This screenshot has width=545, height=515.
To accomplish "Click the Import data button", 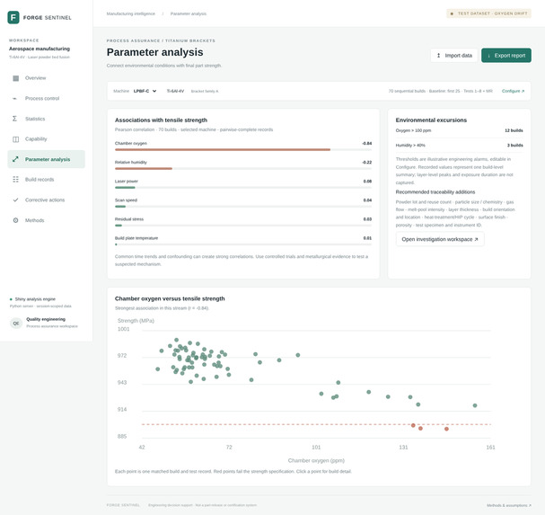I will [x=454, y=56].
